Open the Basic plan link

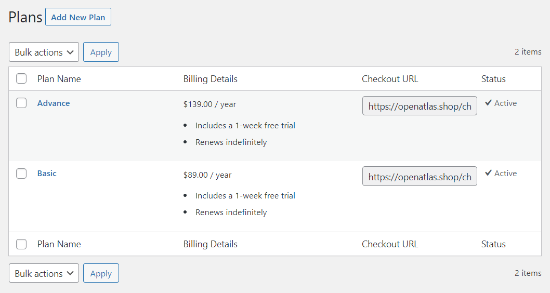47,173
